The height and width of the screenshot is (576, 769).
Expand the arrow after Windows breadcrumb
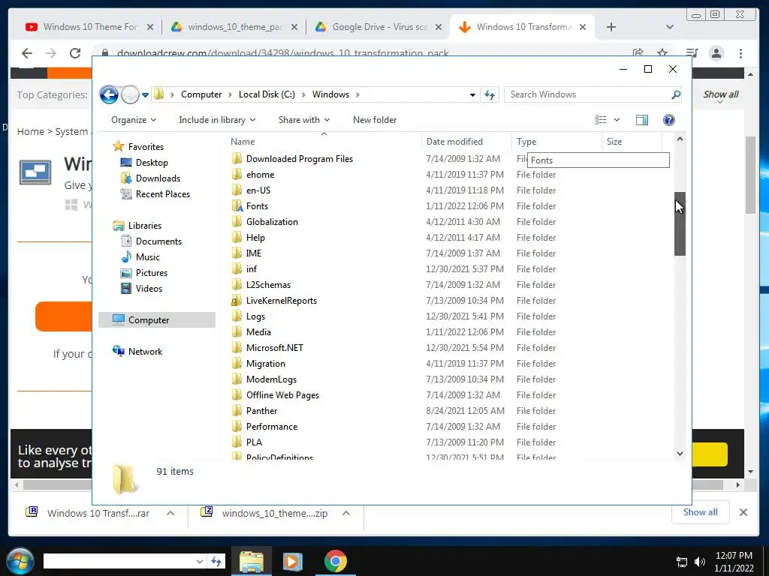pos(357,94)
